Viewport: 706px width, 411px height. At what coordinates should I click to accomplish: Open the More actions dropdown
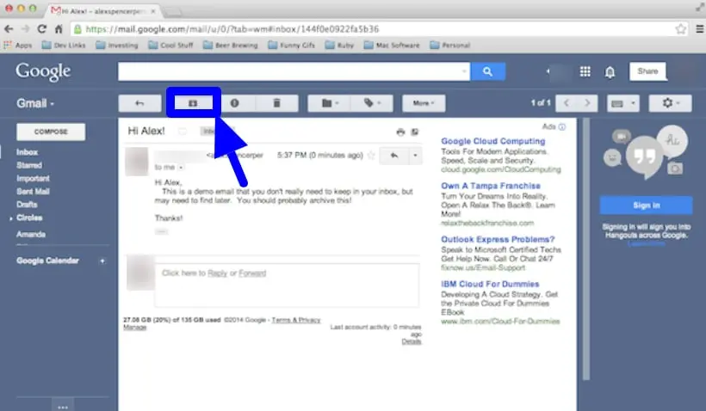(424, 103)
